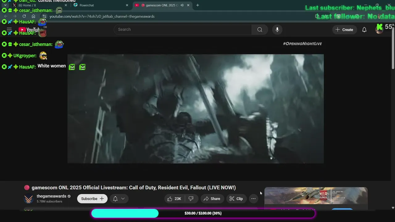The width and height of the screenshot is (395, 222).
Task: Open thegameawards channel avatar
Action: tap(29, 199)
